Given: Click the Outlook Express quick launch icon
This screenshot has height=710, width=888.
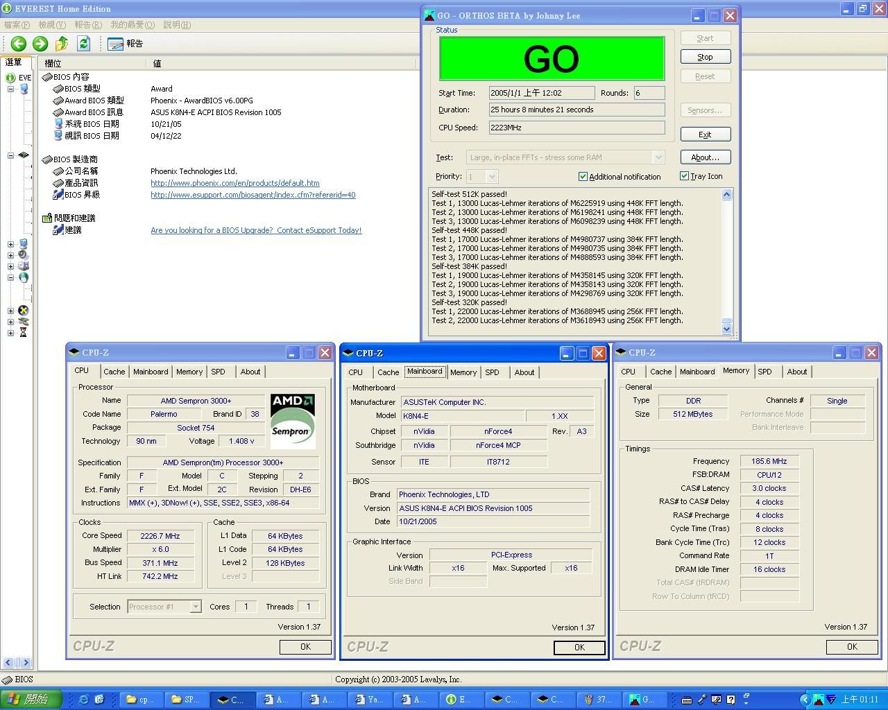Looking at the screenshot, I should point(99,700).
